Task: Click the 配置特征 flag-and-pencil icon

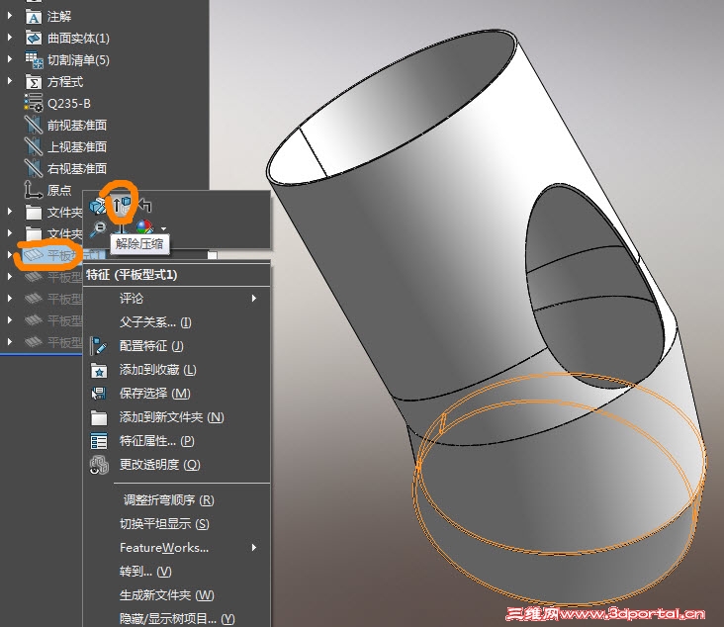Action: point(98,346)
